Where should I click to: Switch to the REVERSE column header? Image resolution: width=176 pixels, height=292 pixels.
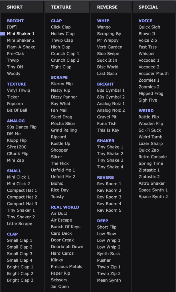click(x=107, y=7)
